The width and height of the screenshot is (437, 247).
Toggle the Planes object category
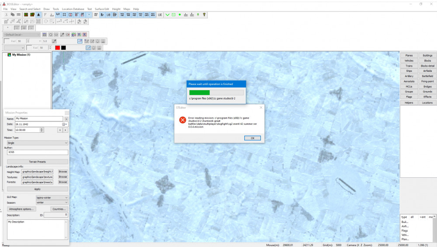point(409,56)
